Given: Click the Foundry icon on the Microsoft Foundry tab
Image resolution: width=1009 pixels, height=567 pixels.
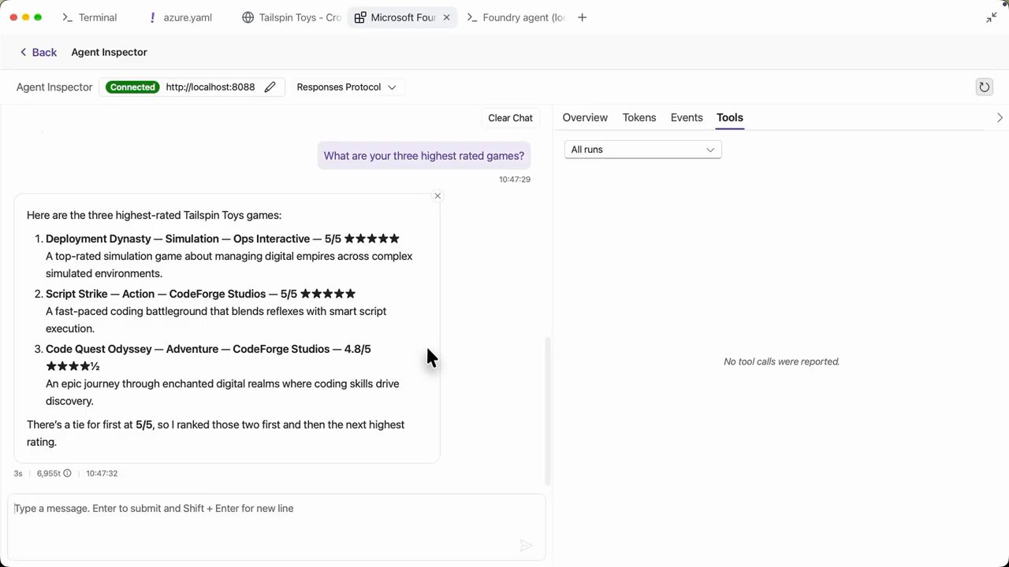Looking at the screenshot, I should pos(359,17).
